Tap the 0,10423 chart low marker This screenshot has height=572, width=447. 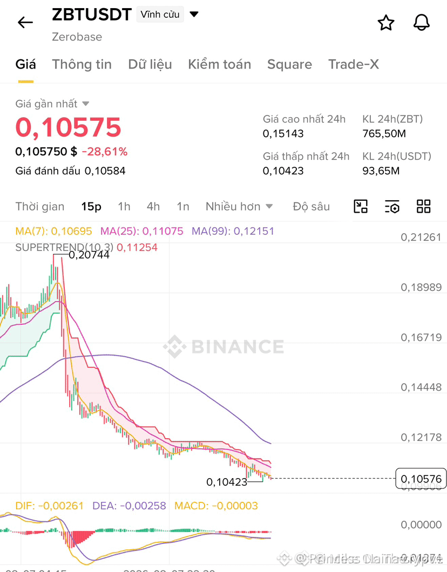(x=227, y=482)
